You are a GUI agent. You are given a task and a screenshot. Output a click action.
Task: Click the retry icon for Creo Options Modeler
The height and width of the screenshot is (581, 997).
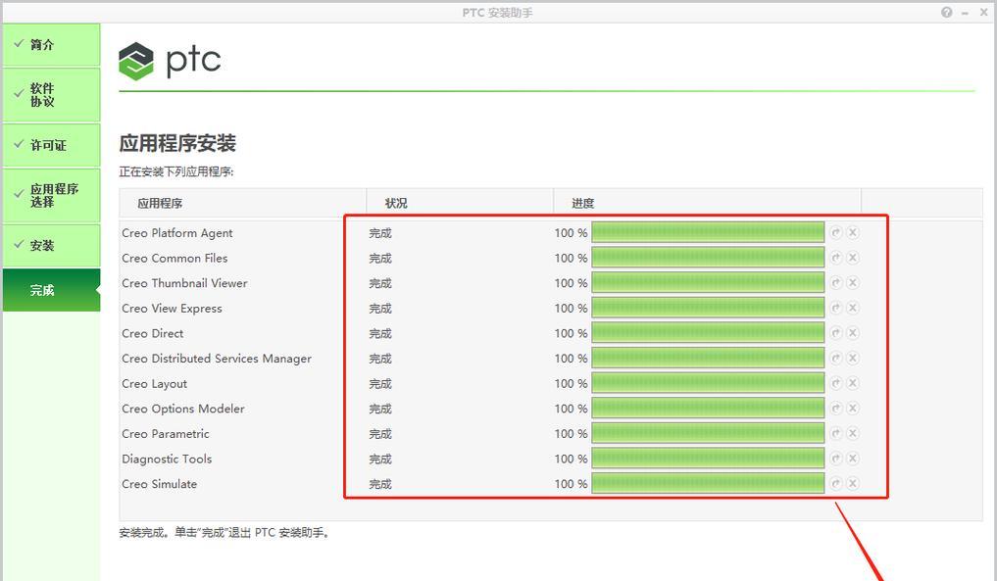point(836,409)
